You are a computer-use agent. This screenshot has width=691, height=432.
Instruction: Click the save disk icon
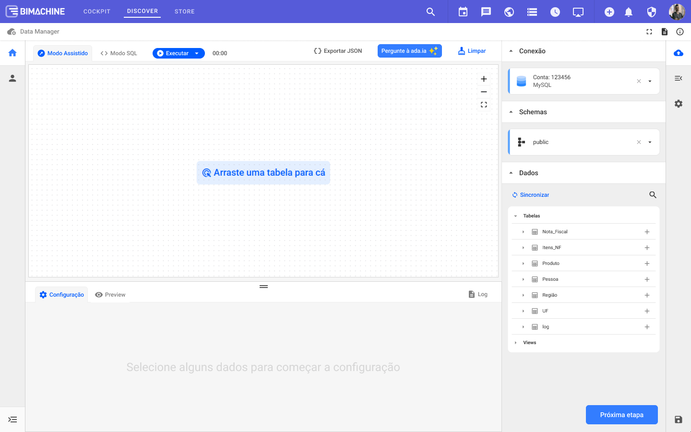tap(678, 420)
